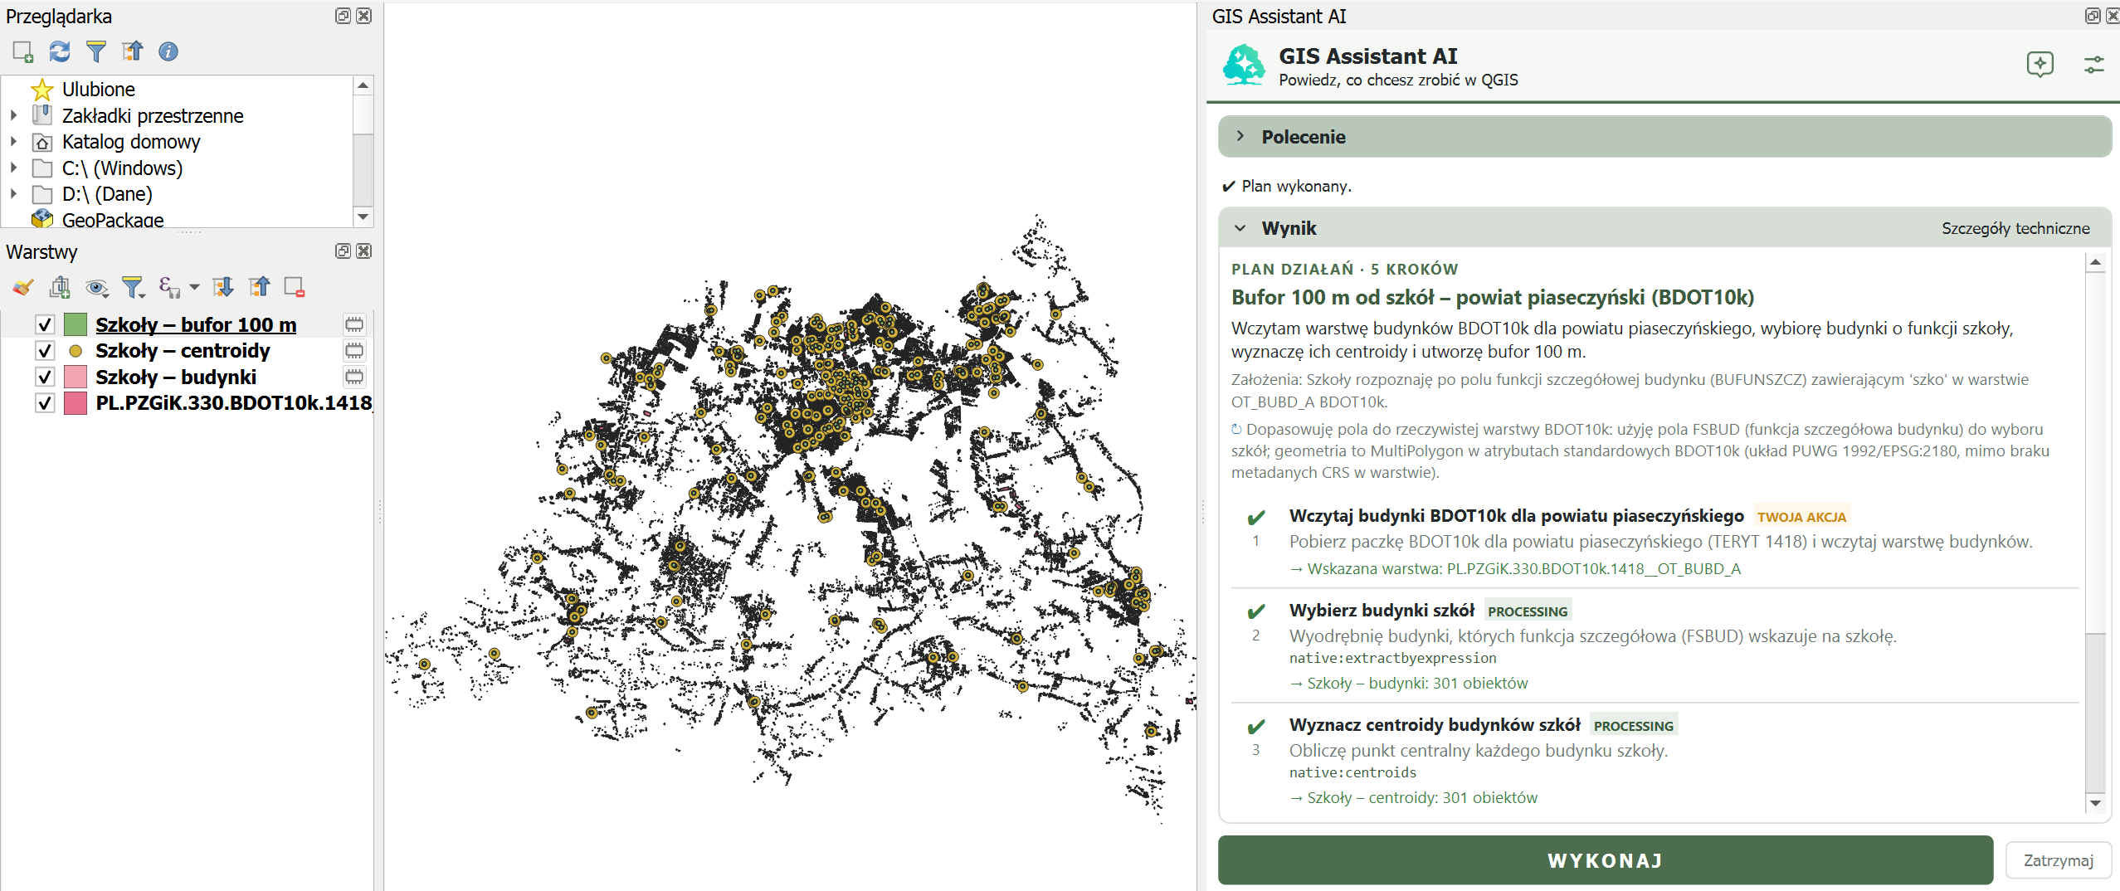The height and width of the screenshot is (891, 2120).
Task: Select the Szkoły – bufor 100 m layer
Action: click(x=196, y=324)
